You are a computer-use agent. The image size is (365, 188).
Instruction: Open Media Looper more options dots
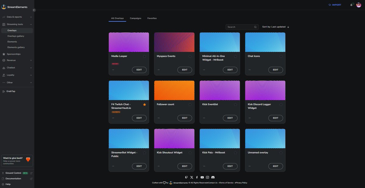pyautogui.click(x=113, y=70)
